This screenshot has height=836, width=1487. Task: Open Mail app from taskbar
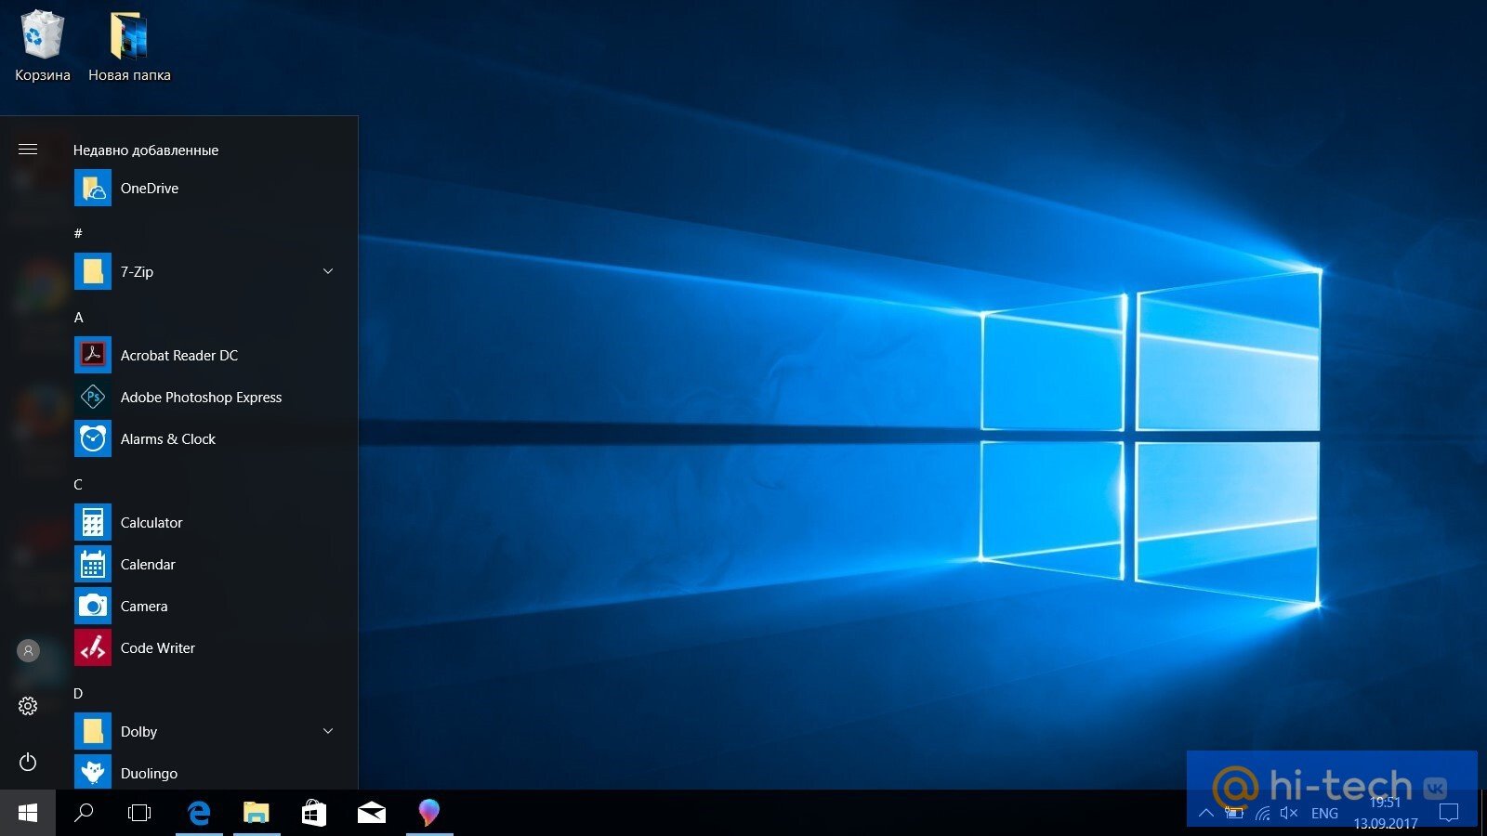(372, 813)
